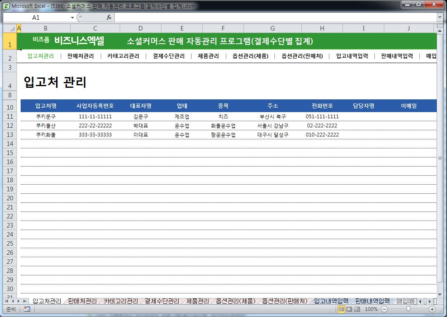
Task: Click 입고처관리 navigation link in row 2
Action: click(40, 56)
